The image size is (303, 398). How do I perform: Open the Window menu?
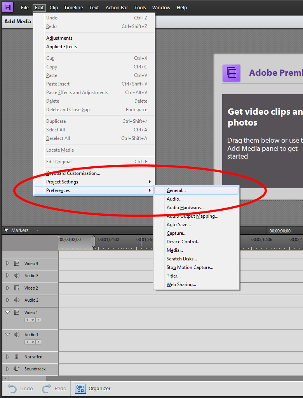pyautogui.click(x=161, y=8)
